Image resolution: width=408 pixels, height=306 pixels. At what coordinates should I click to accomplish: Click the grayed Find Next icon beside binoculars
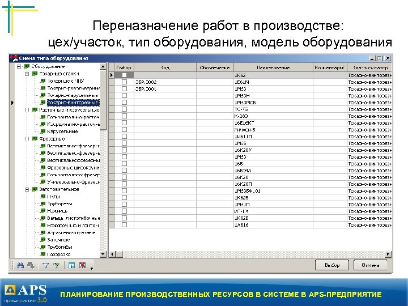point(31,265)
